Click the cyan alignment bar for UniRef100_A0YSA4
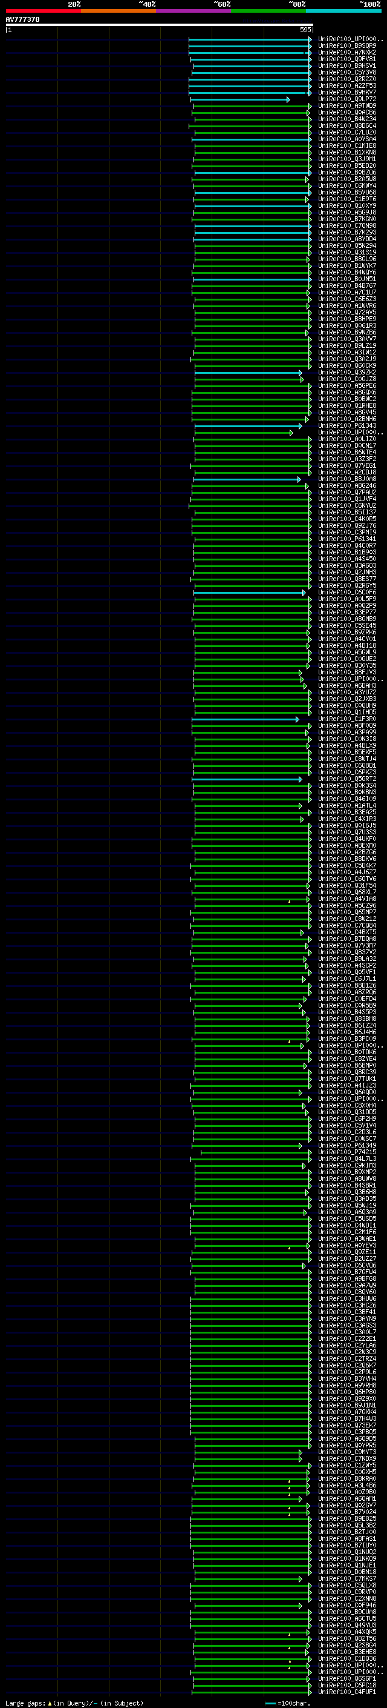The height and width of the screenshot is (1708, 387). (252, 139)
